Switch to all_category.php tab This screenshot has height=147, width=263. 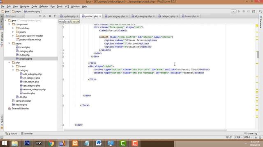(143, 16)
